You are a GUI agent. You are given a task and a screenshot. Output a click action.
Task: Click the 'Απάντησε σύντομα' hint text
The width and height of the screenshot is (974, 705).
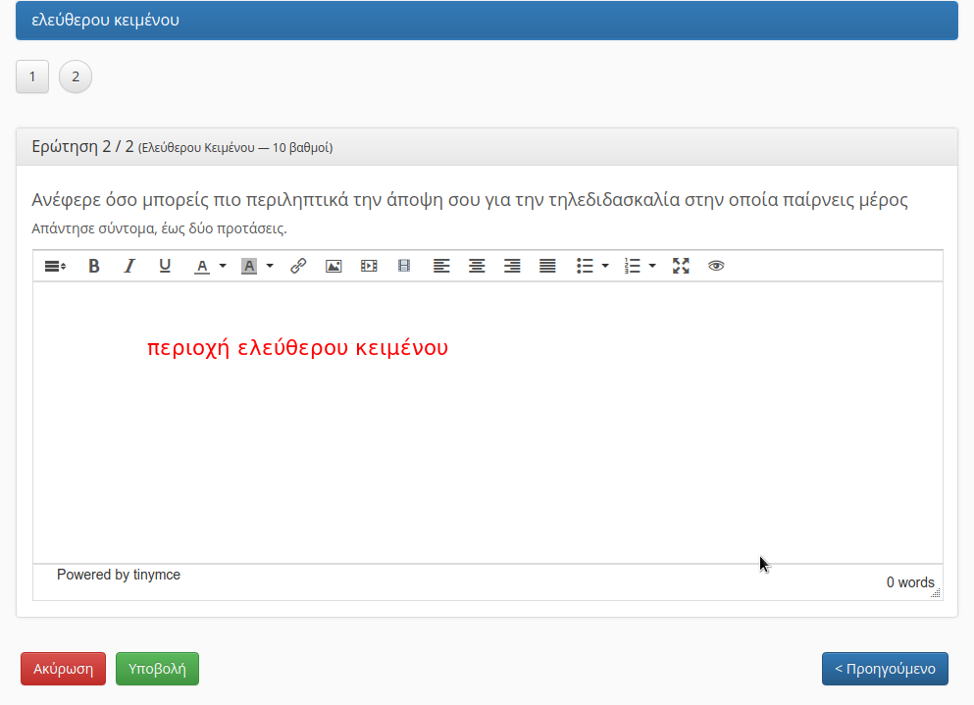click(x=159, y=228)
